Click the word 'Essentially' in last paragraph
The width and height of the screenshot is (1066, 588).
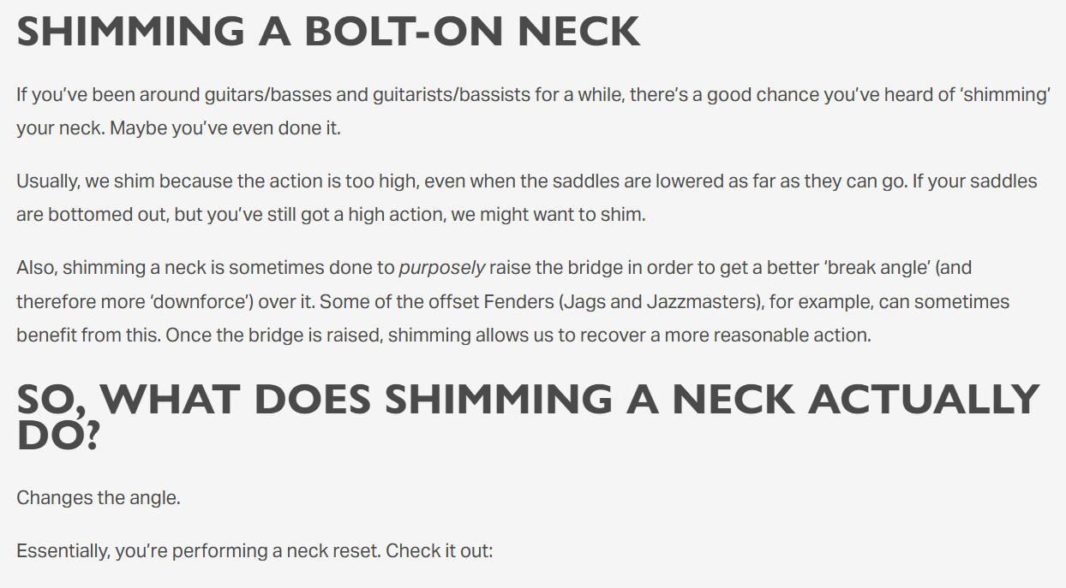pos(60,550)
